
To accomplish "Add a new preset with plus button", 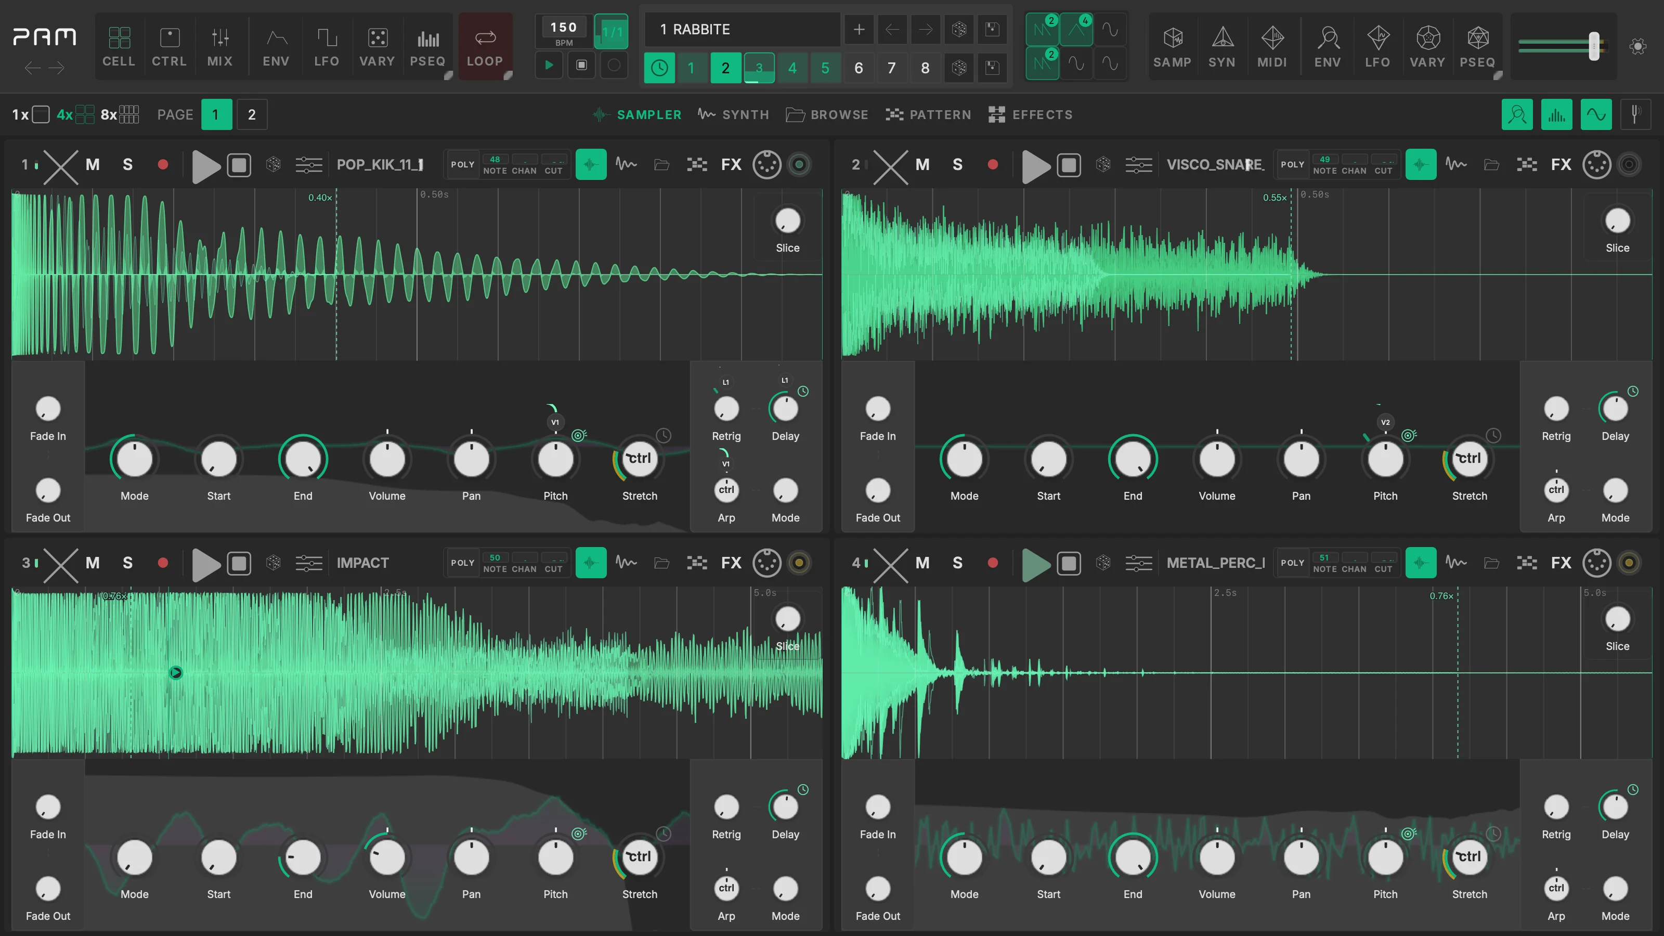I will click(859, 29).
